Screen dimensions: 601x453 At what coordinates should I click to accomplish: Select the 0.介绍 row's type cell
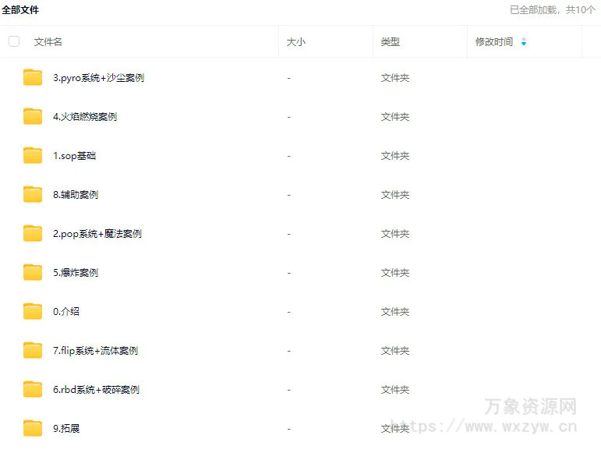(x=395, y=312)
